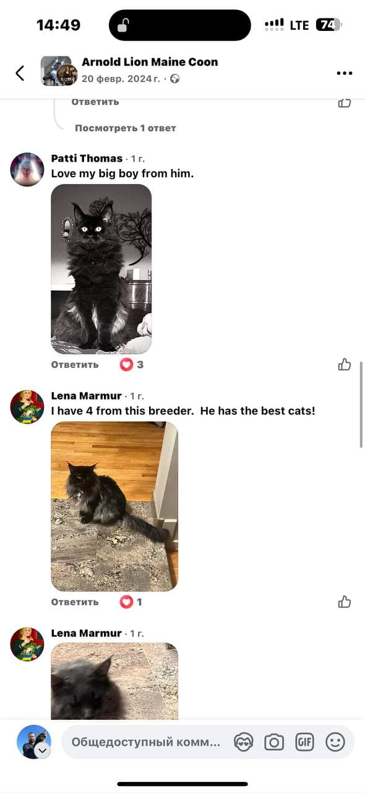Open Arnold Lion Maine Coon page name
This screenshot has width=365, height=793.
tap(150, 62)
